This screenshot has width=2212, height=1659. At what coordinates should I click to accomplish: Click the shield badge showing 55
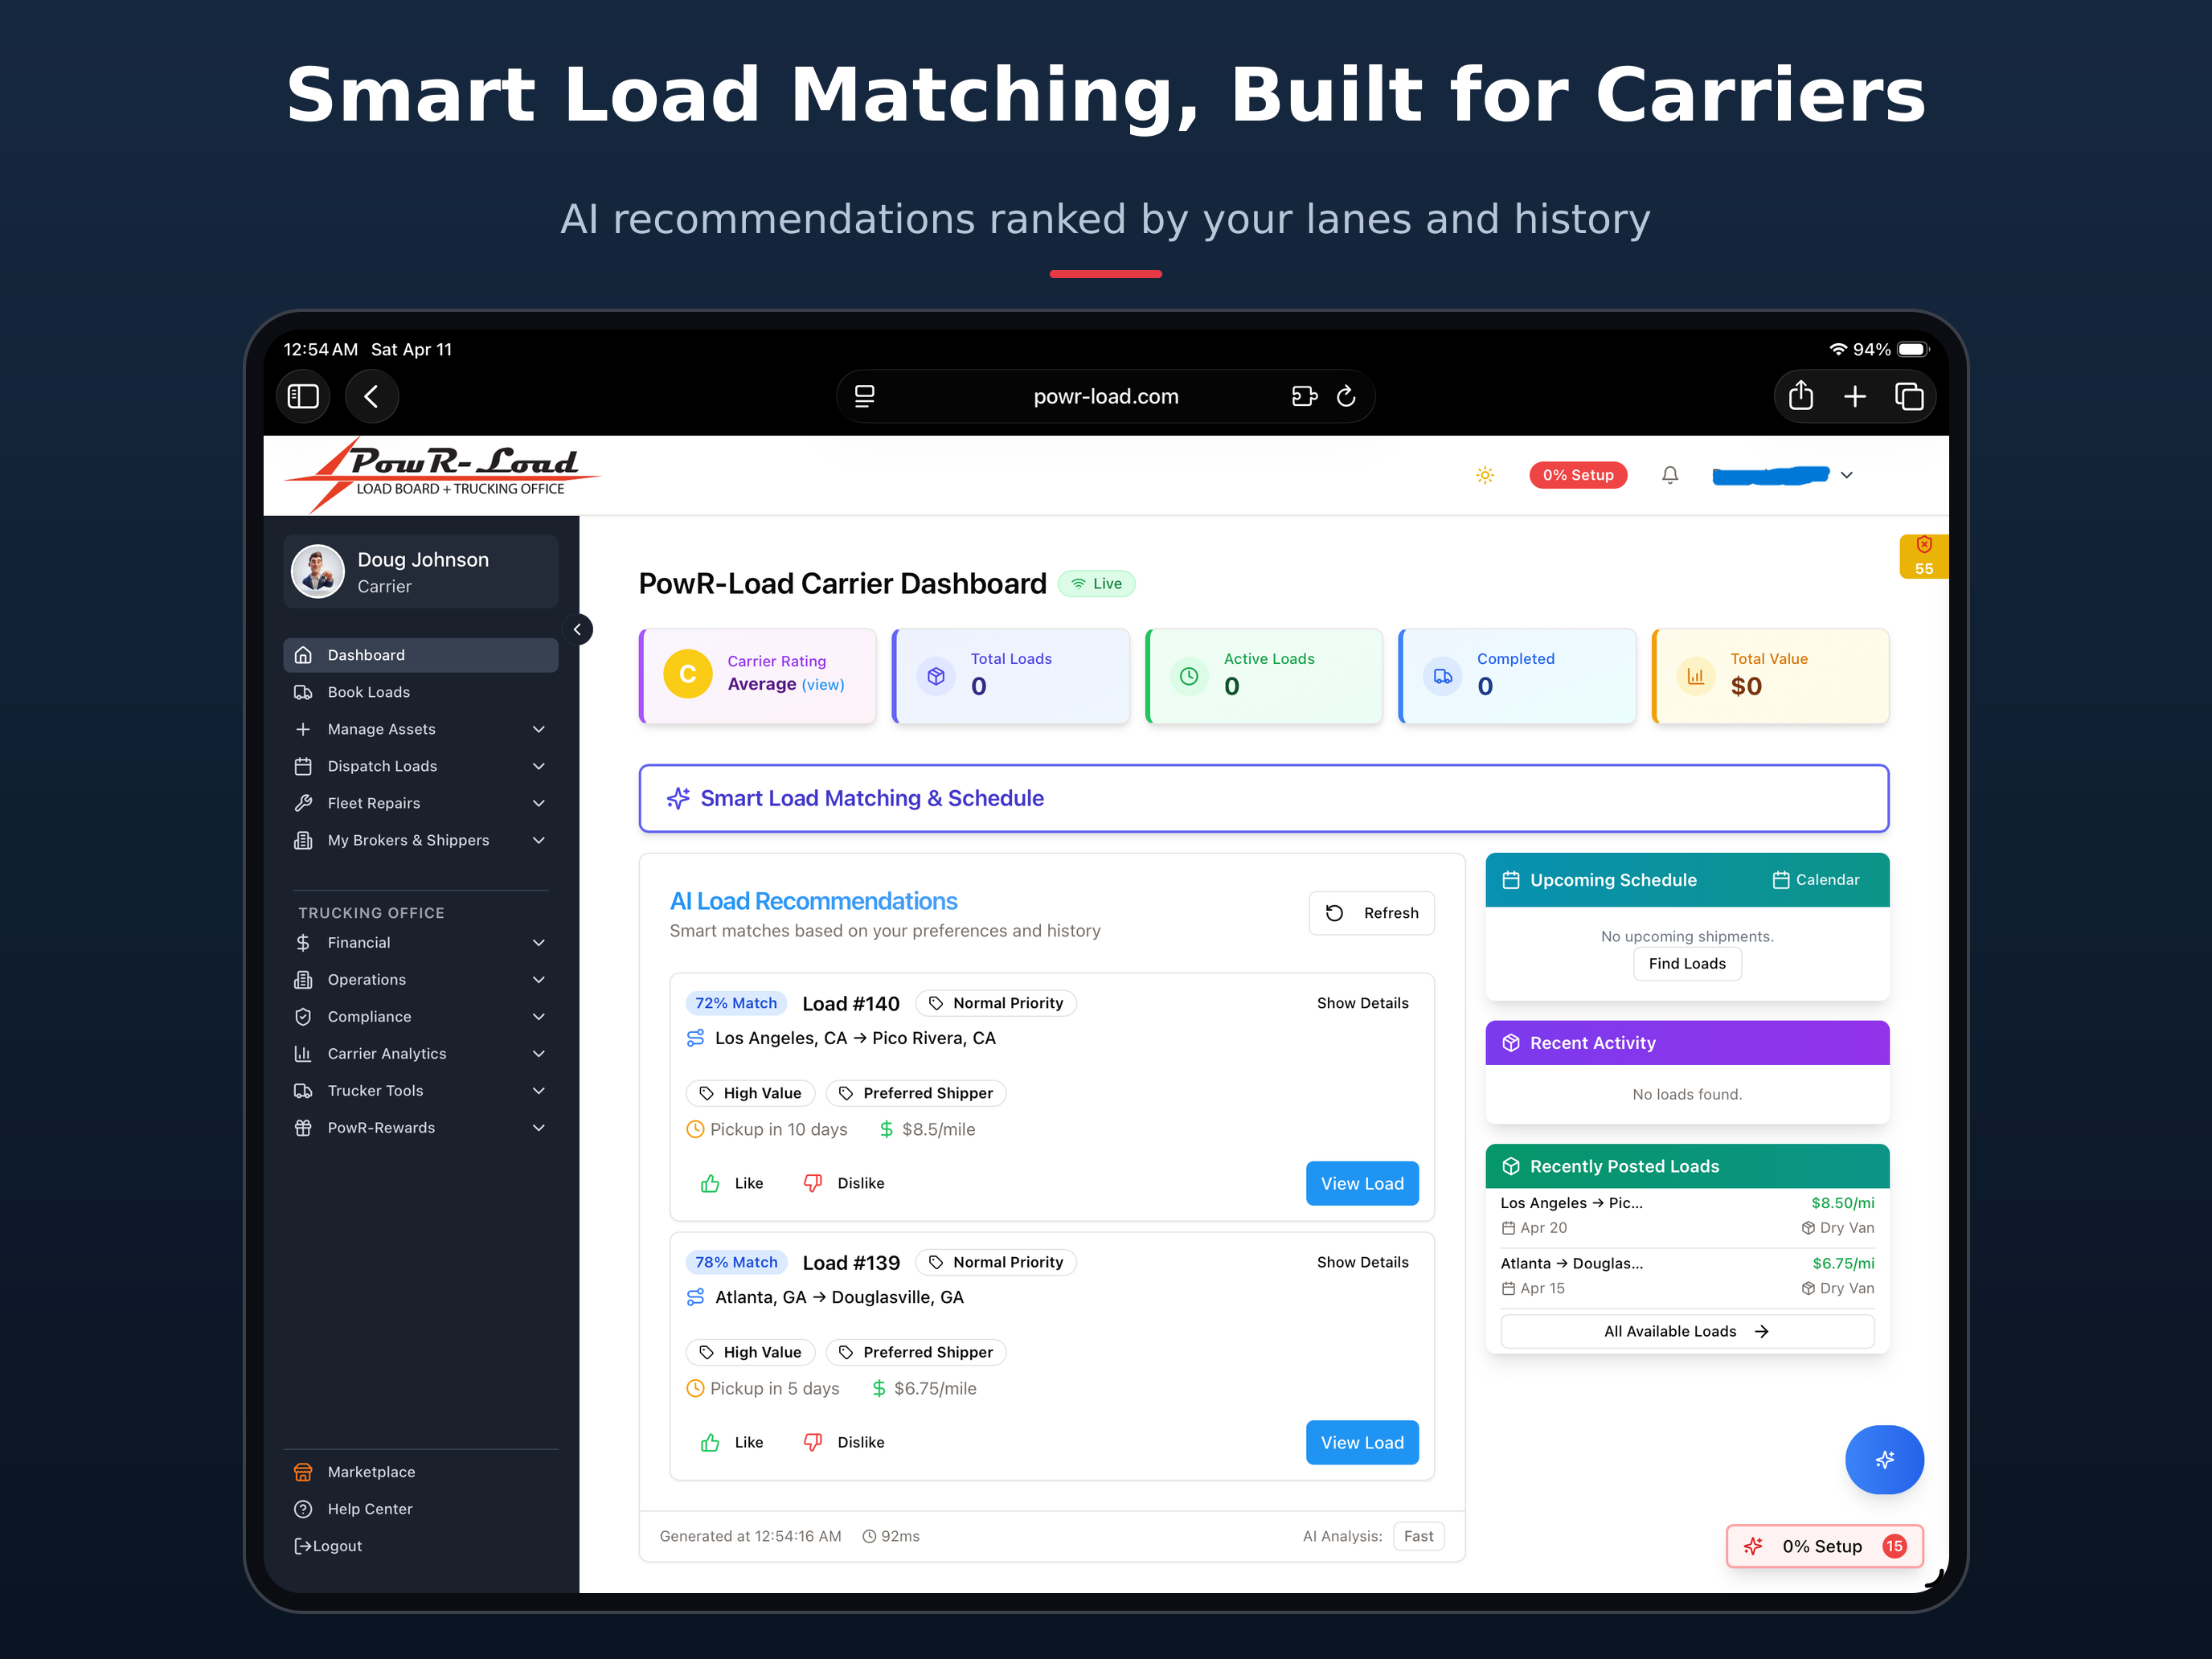click(1923, 556)
